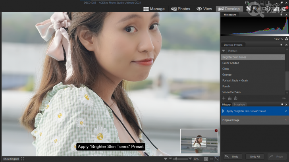The width and height of the screenshot is (289, 162).
Task: Click the Show Original button
Action: pos(11,159)
